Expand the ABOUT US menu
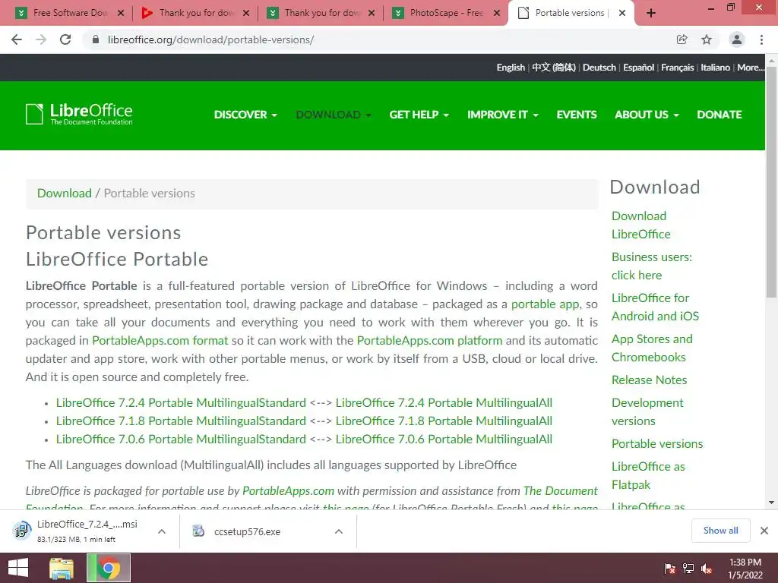Screen dimensions: 778x583 (647, 115)
